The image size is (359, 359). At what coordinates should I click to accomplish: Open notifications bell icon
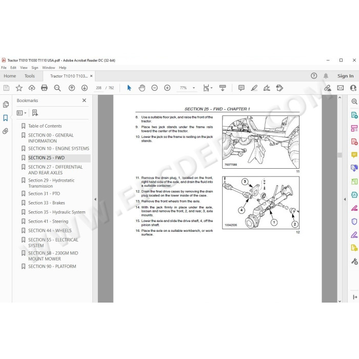tap(326, 76)
